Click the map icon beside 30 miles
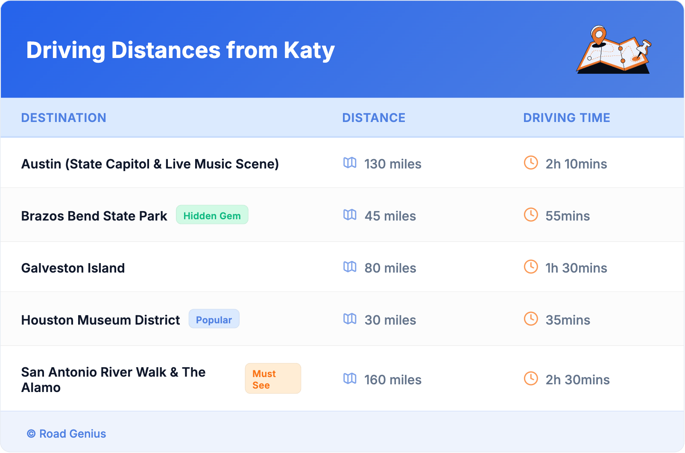 coord(350,319)
